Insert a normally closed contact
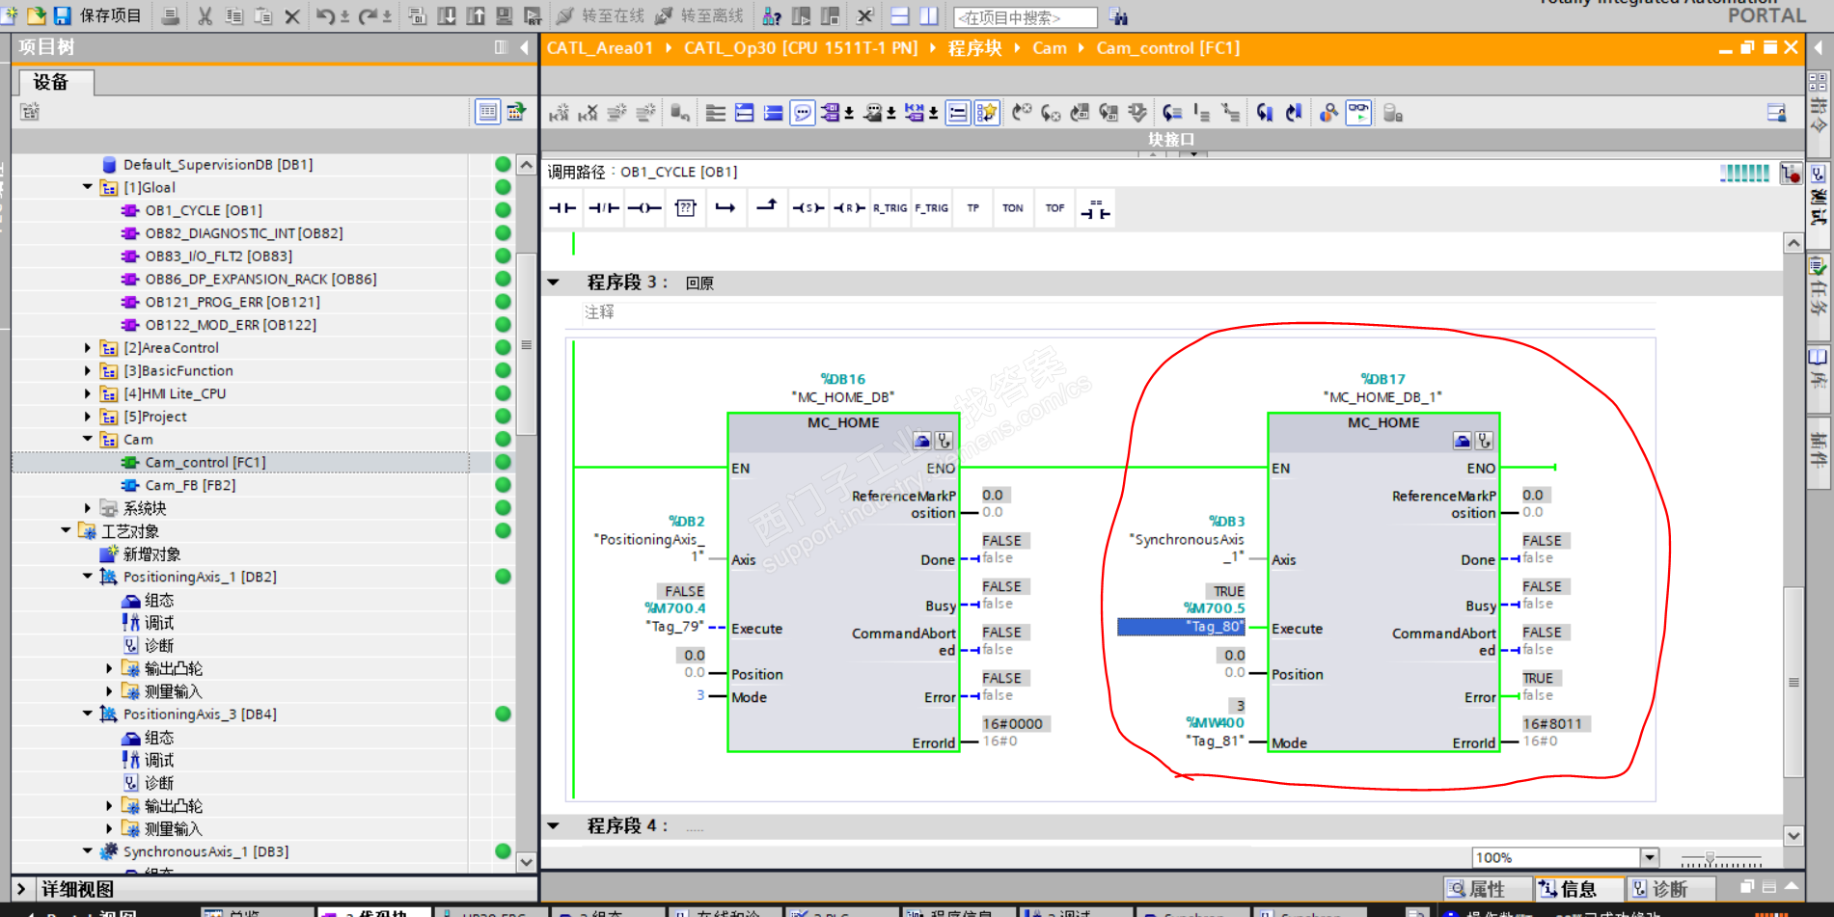 (x=604, y=208)
